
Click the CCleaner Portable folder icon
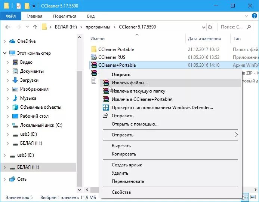pos(94,49)
